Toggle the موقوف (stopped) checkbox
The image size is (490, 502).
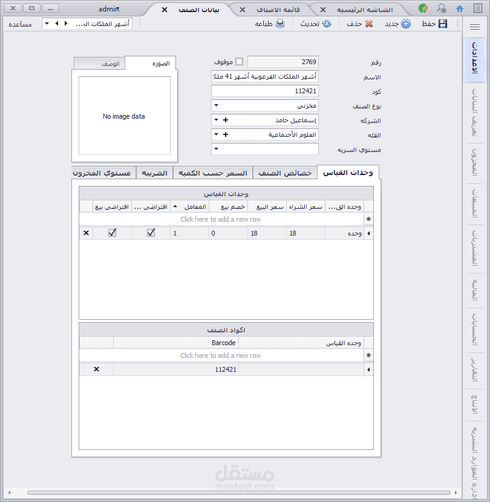(x=239, y=62)
